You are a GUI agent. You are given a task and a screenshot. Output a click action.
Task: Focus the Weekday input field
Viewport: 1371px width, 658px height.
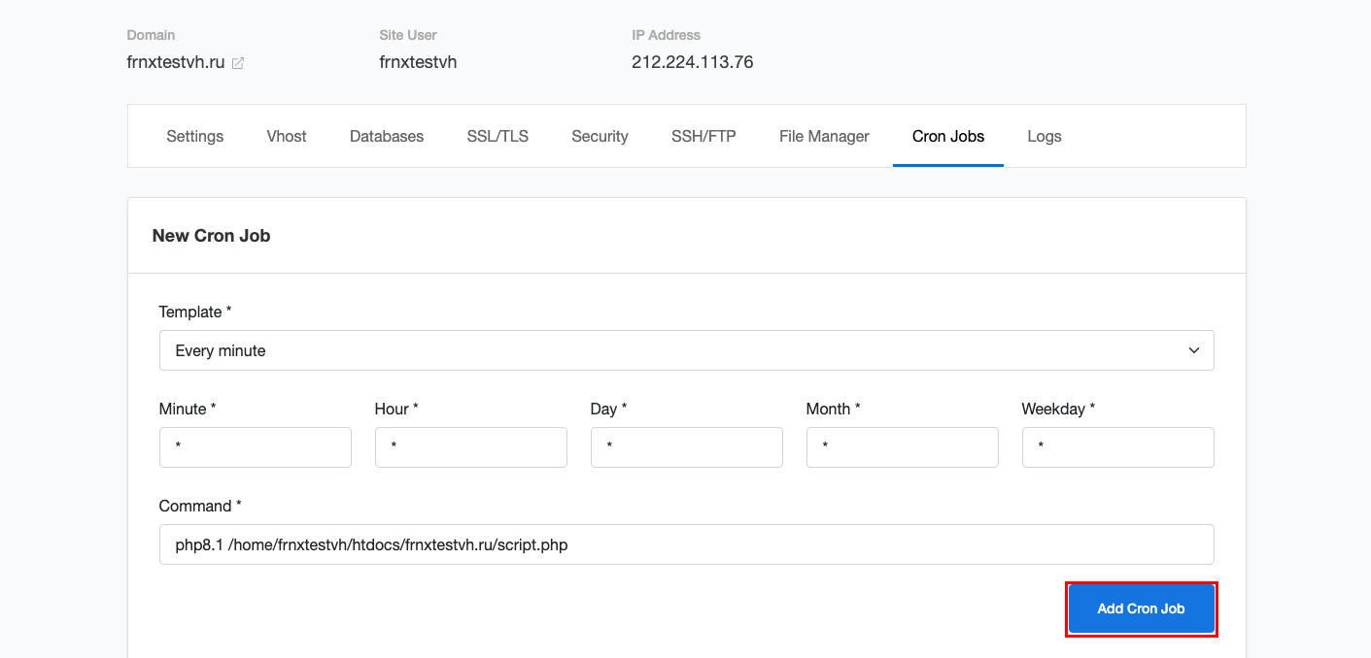coord(1118,447)
